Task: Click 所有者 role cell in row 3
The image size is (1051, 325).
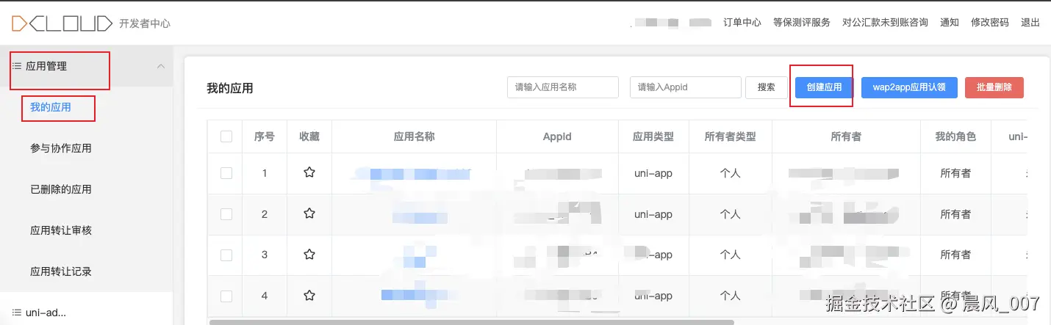Action: click(x=955, y=255)
